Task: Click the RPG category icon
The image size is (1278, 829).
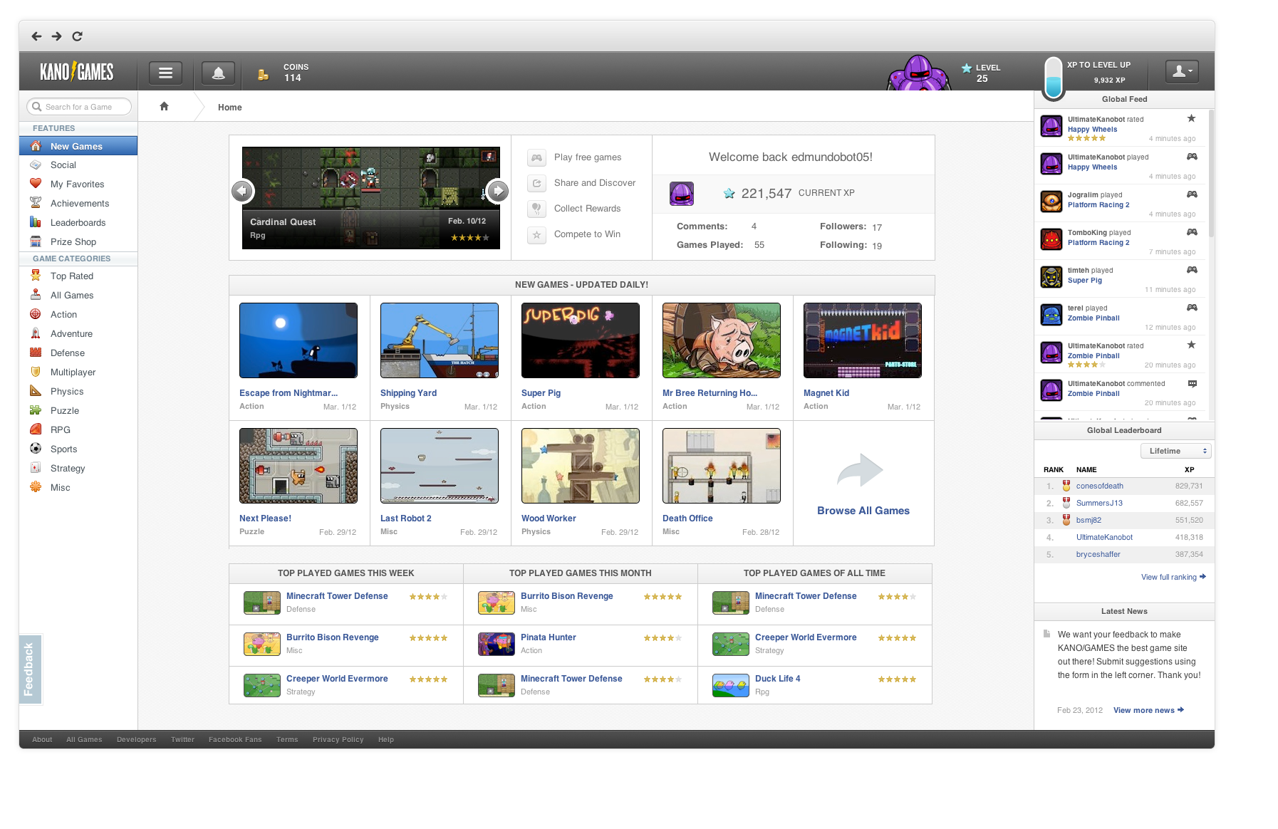Action: point(36,429)
